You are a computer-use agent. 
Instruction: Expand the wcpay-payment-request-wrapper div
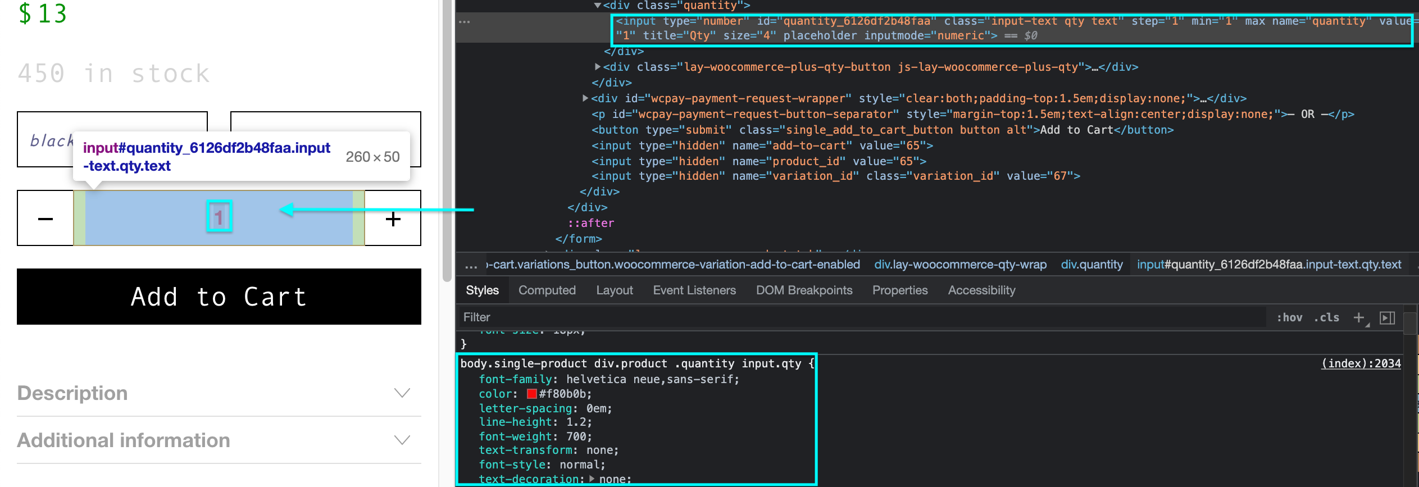point(585,98)
